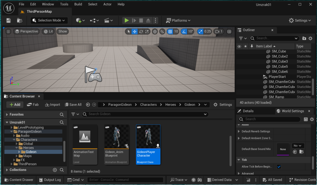Activate the scale gizmo tool in viewport
The image size is (317, 185).
click(147, 32)
